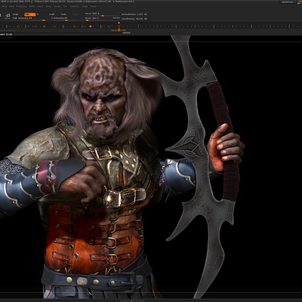Enable the dimmed Zcut mode

click(x=75, y=14)
